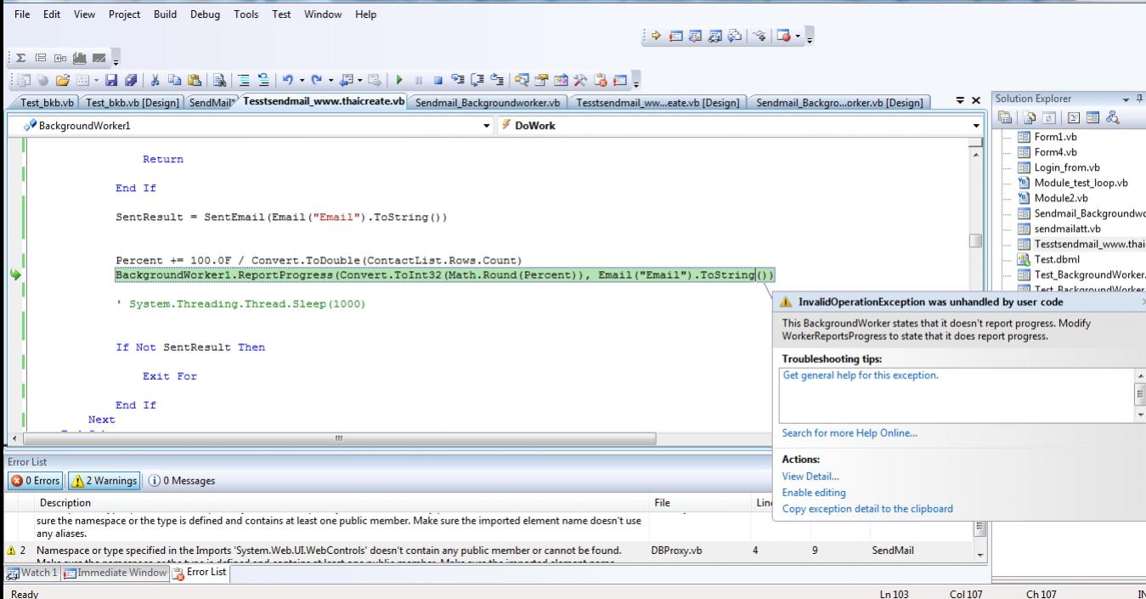Toggle the 0 Errors filter
1146x599 pixels.
35,481
